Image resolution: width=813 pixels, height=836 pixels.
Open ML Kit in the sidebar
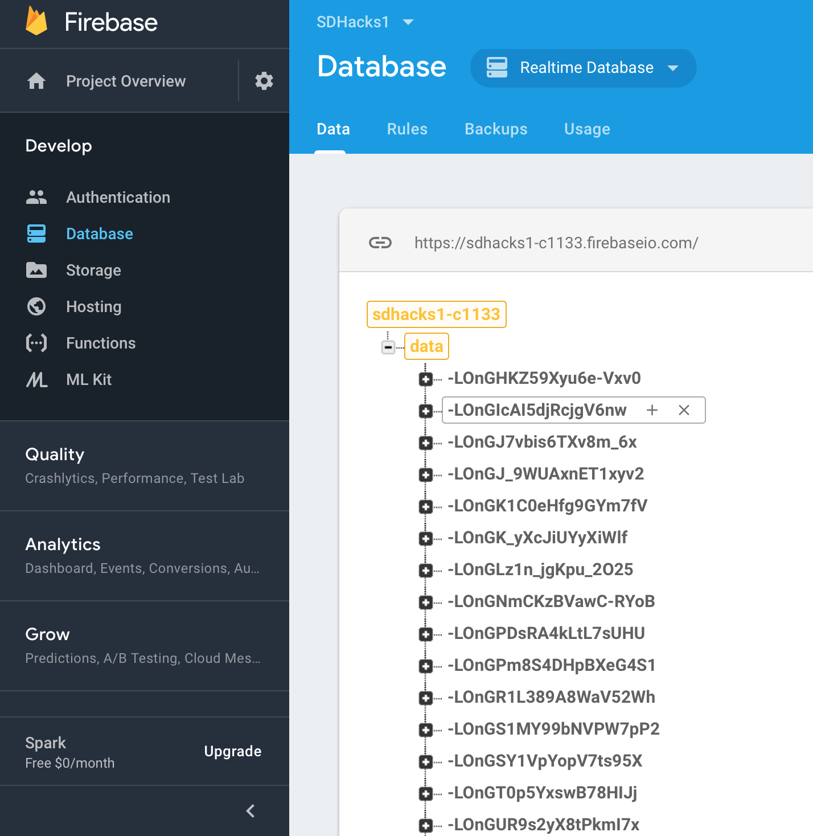pos(89,380)
